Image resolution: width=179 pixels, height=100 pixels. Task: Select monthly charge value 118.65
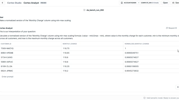66,53
